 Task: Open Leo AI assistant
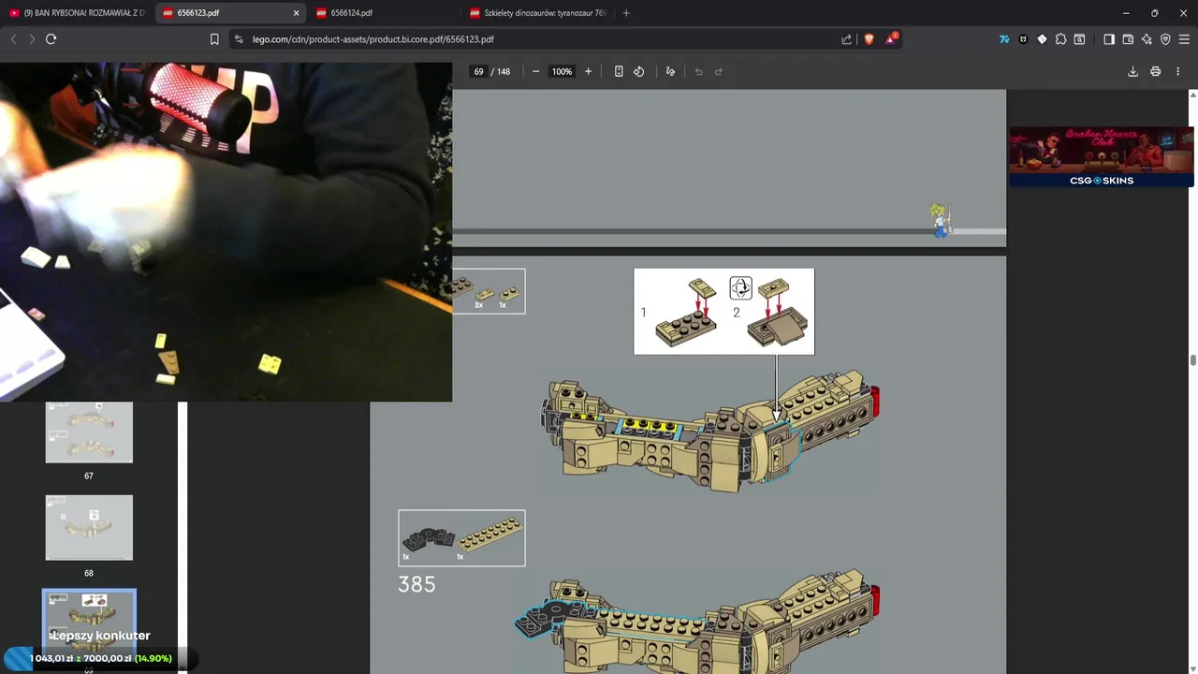[1147, 39]
